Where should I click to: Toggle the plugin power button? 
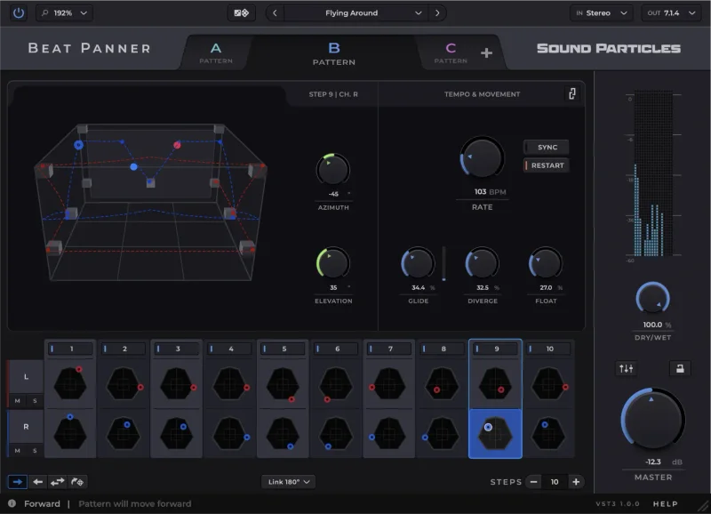19,12
